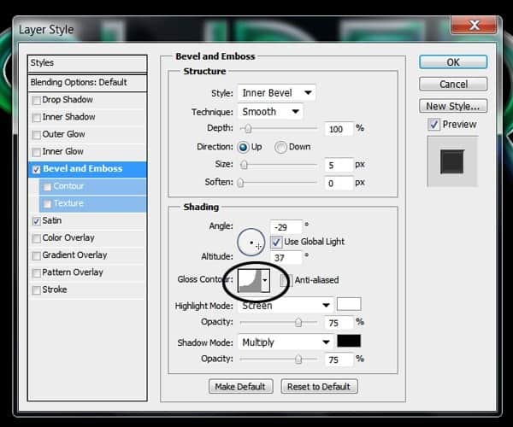Screen dimensions: 513x427
Task: Open the Shadow Mode Multiply dropdown
Action: click(286, 342)
